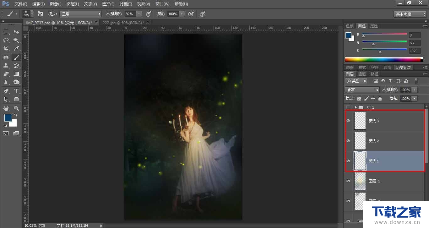Enable the airbrush option
429x228 pixels.
(x=191, y=14)
